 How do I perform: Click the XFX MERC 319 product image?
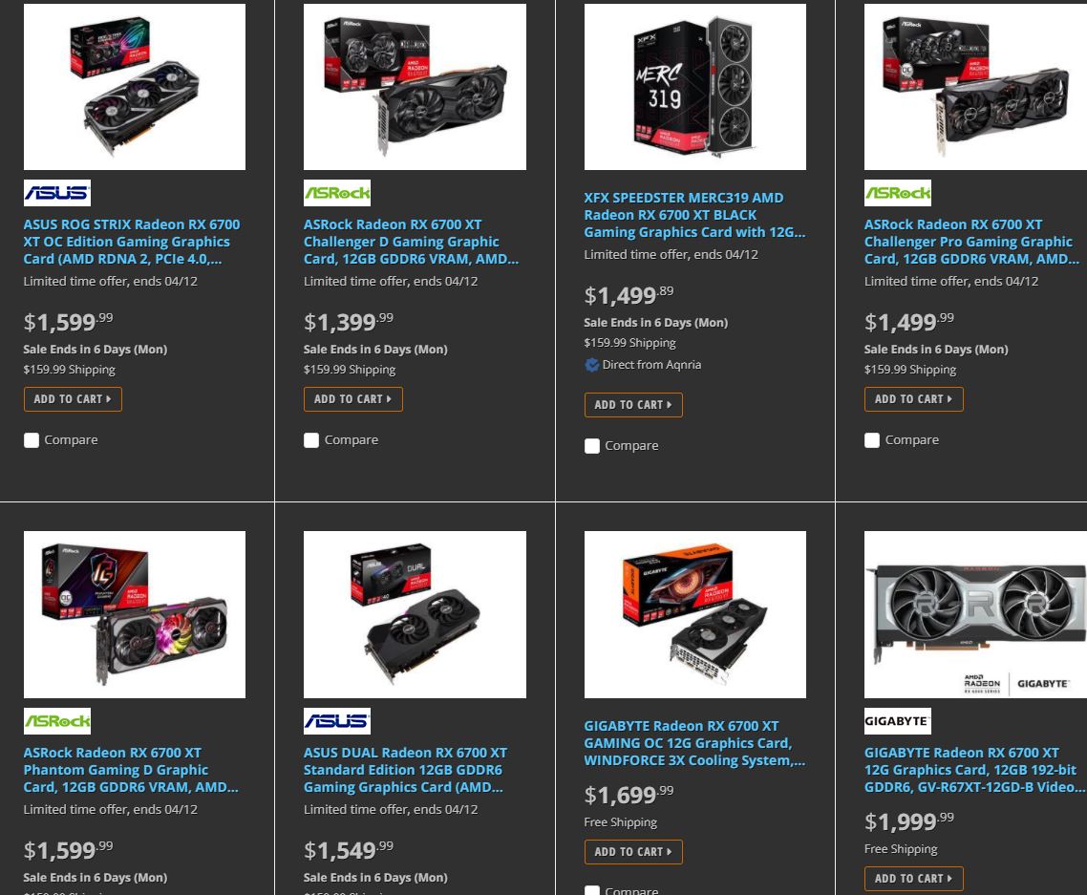[694, 87]
